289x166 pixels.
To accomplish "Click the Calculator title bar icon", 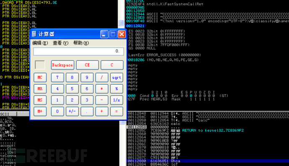I will (x=34, y=34).
